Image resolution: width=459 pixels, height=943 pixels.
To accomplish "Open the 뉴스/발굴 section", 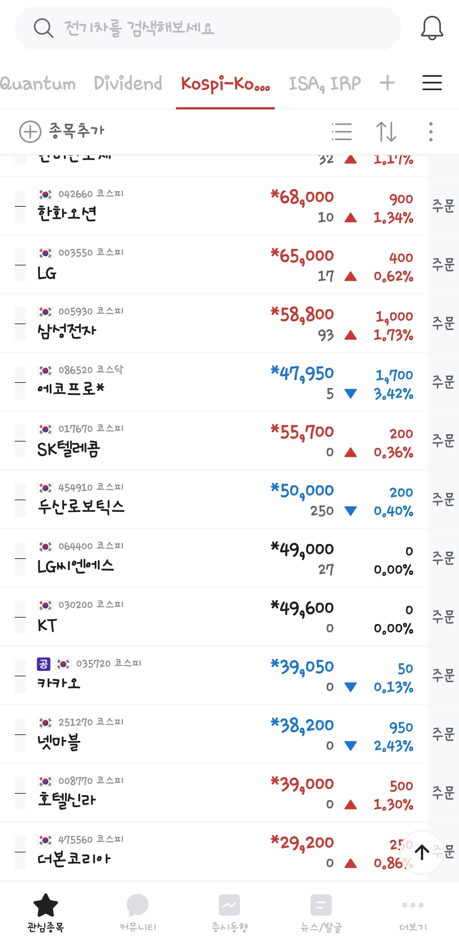I will (321, 911).
